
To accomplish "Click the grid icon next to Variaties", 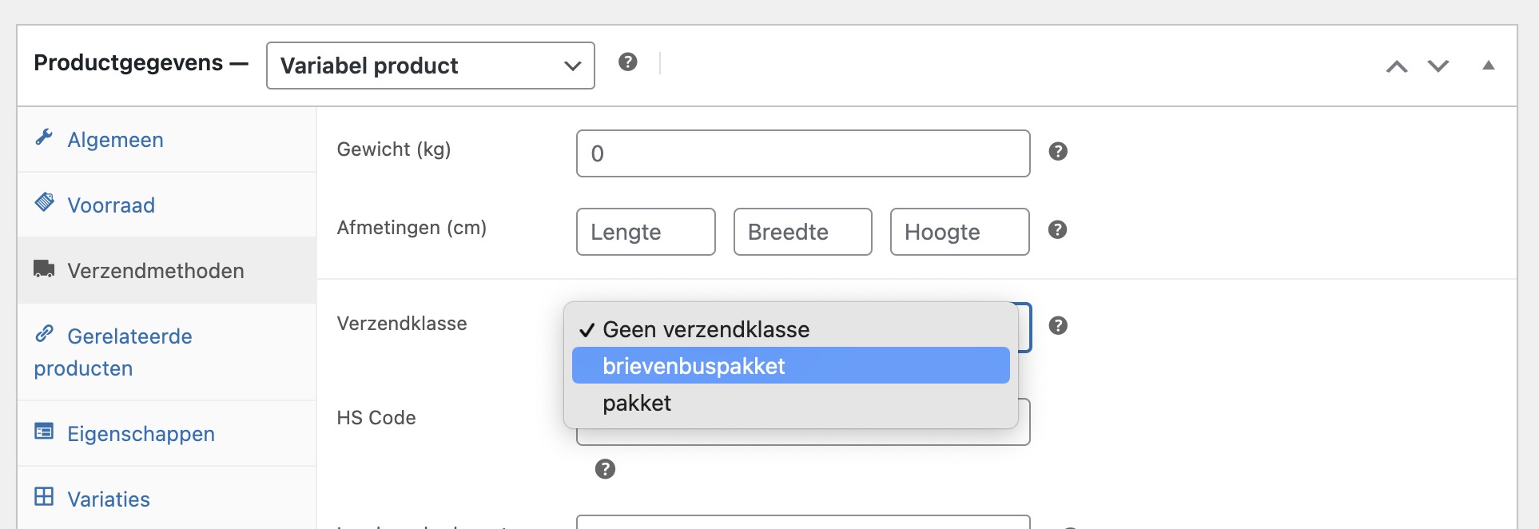I will click(46, 497).
